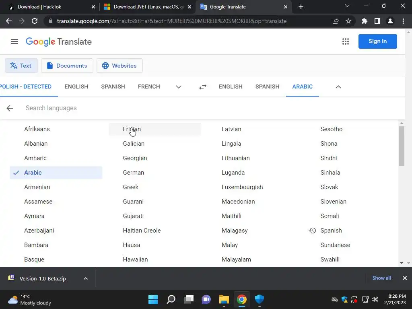Click the browser forward arrow

pyautogui.click(x=22, y=21)
